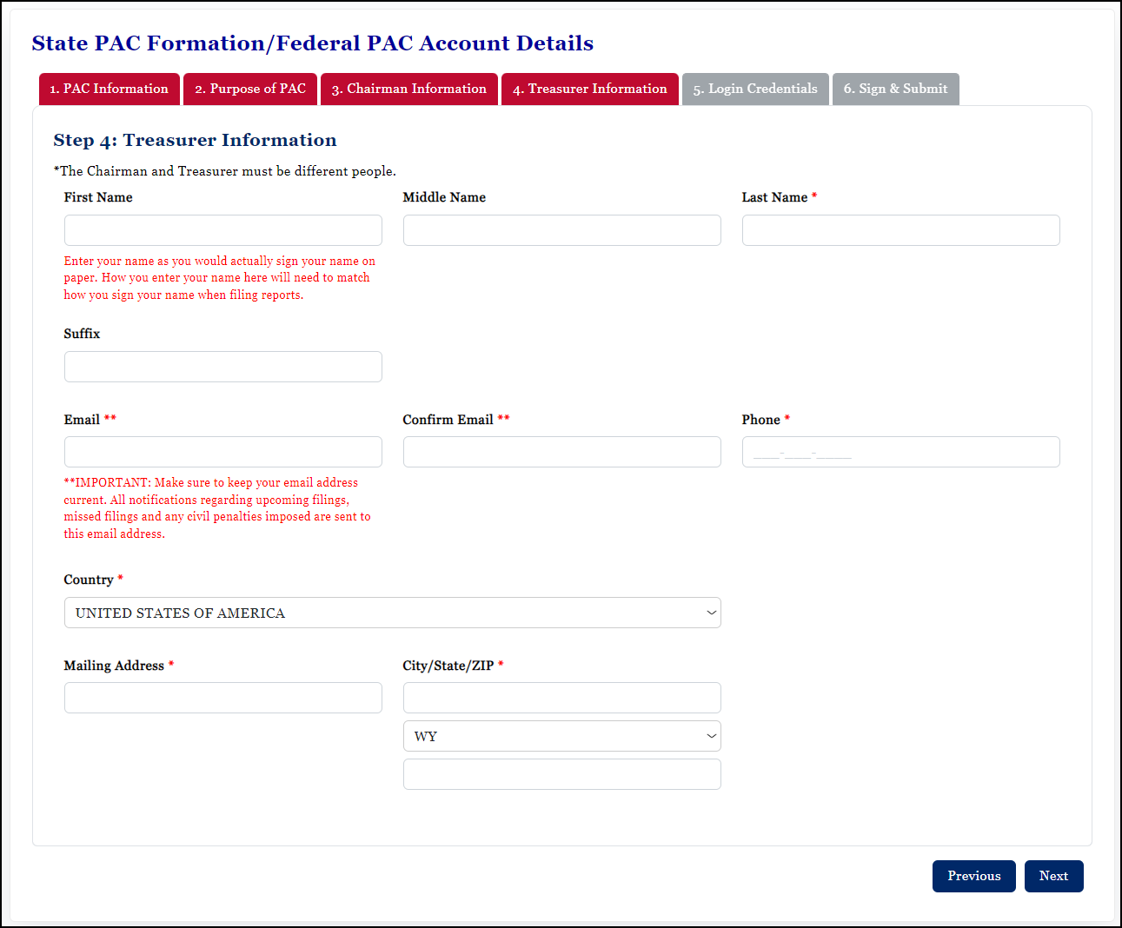Open the Country dropdown

click(x=392, y=613)
